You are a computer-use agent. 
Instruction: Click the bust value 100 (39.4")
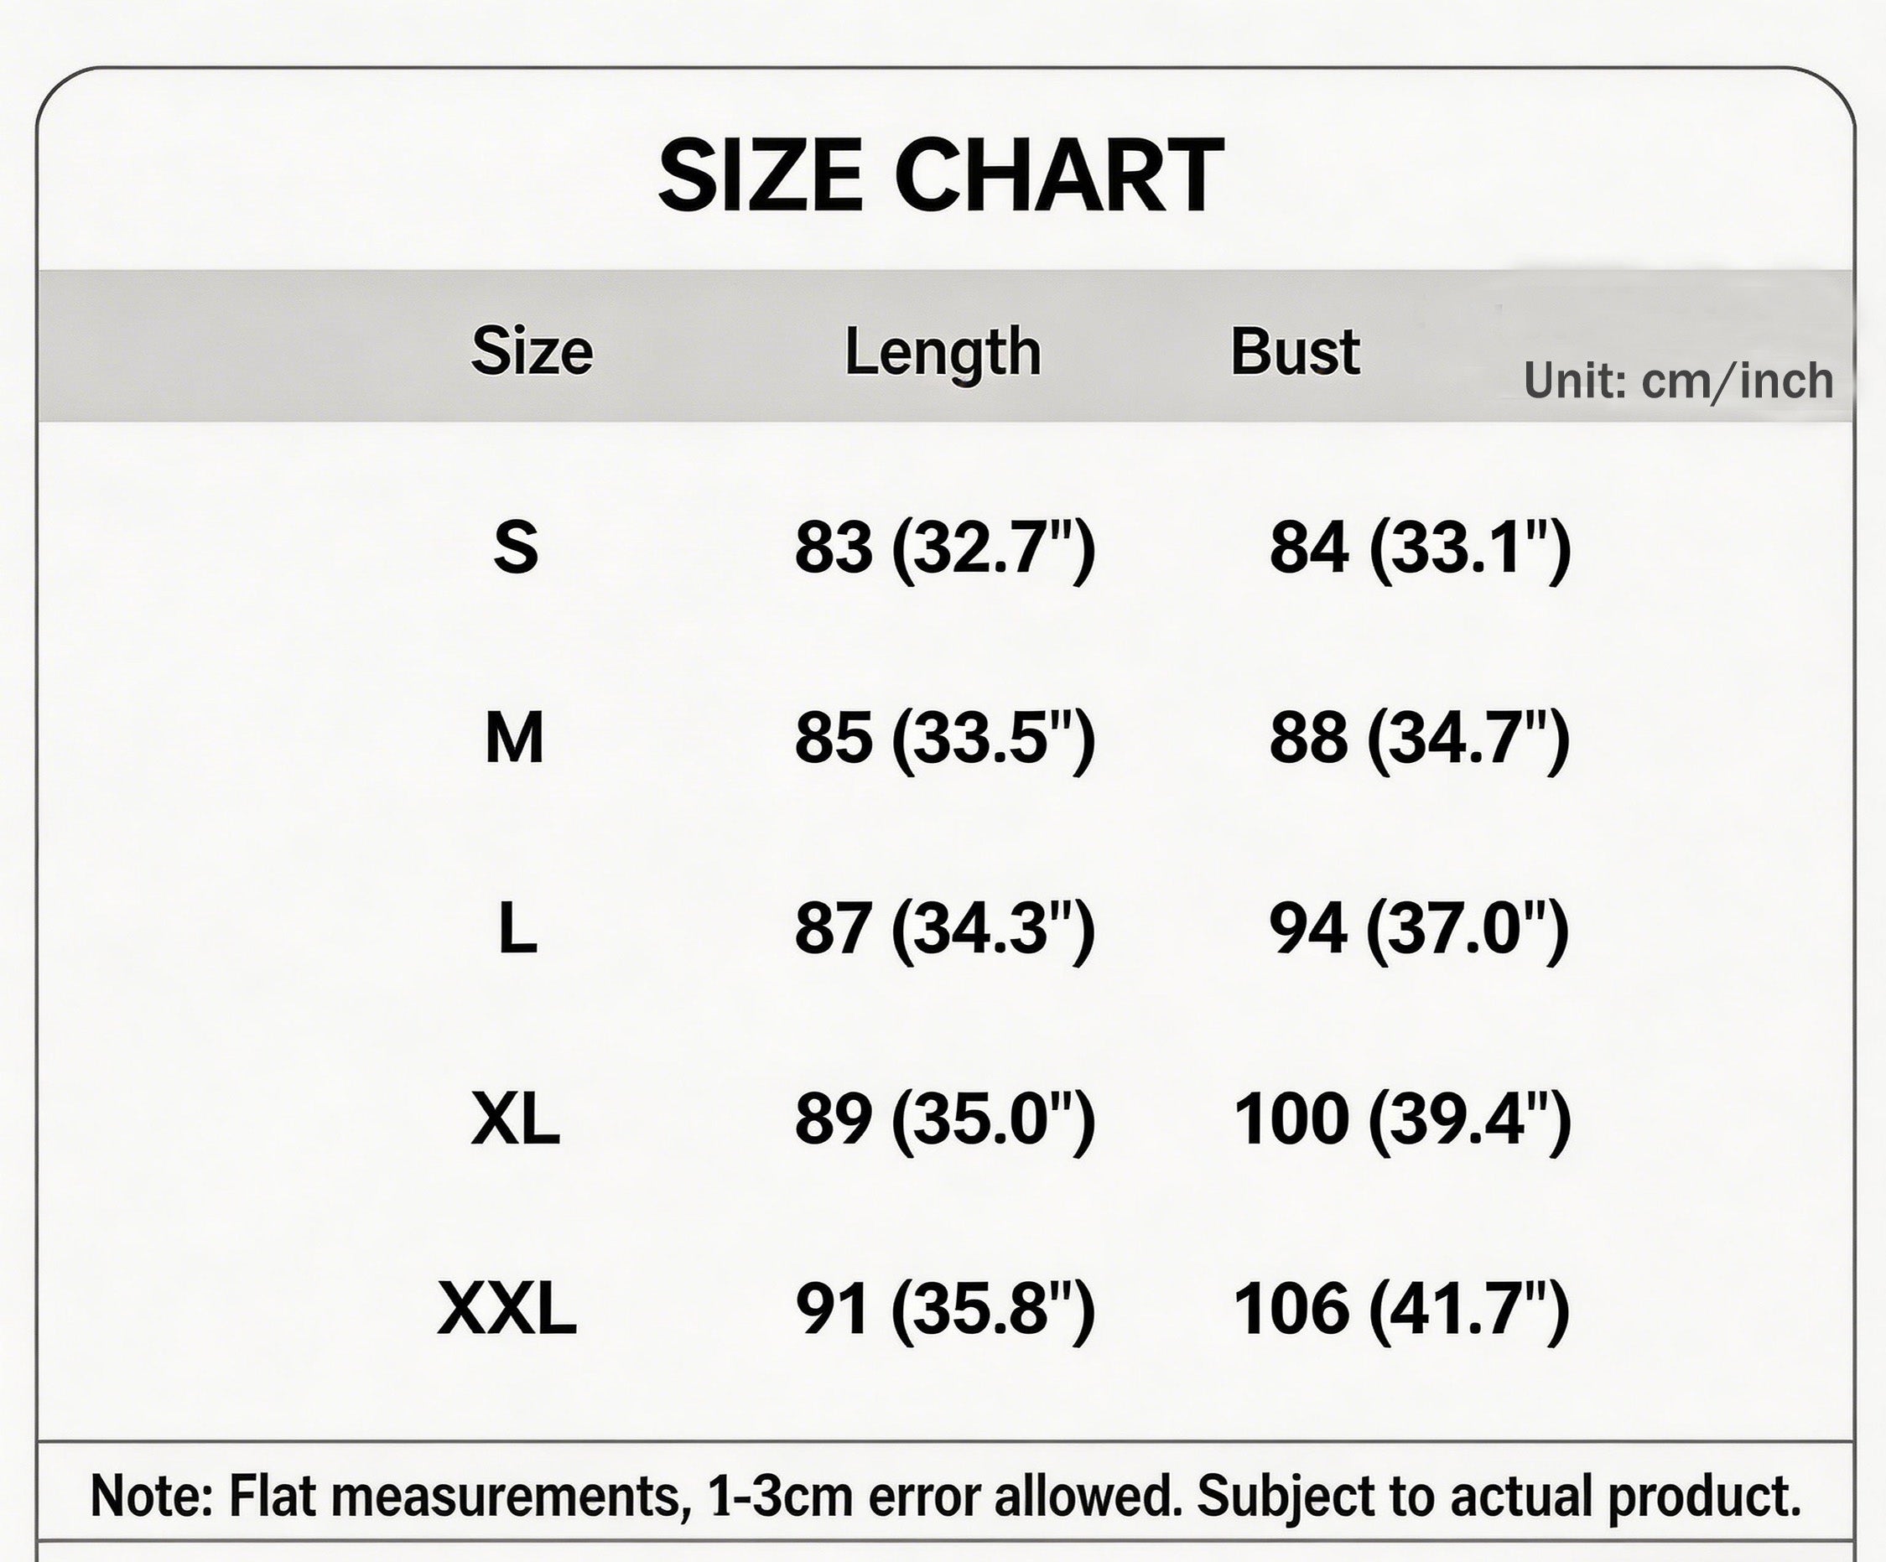tap(1402, 1120)
